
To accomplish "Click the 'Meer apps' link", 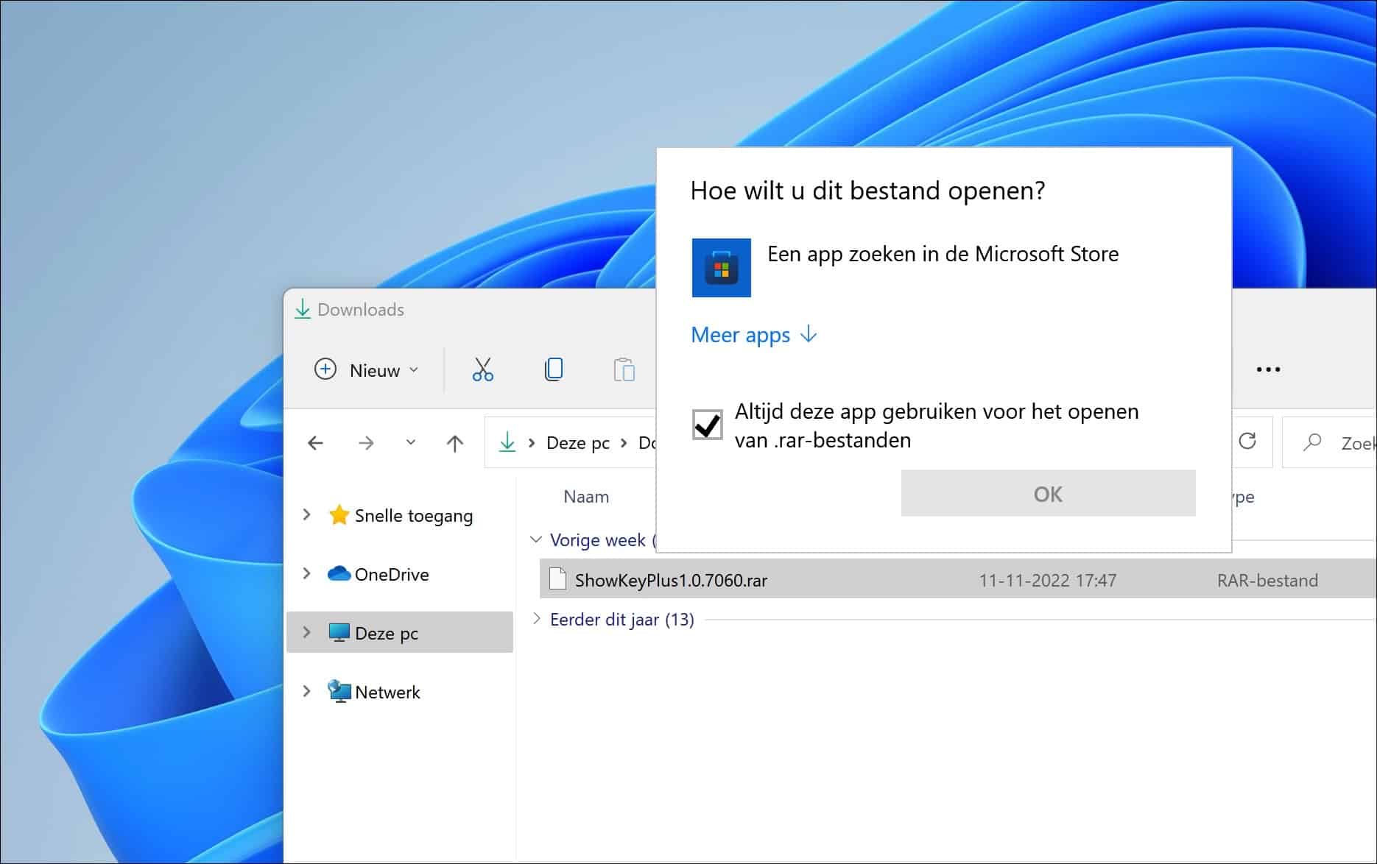I will [741, 335].
